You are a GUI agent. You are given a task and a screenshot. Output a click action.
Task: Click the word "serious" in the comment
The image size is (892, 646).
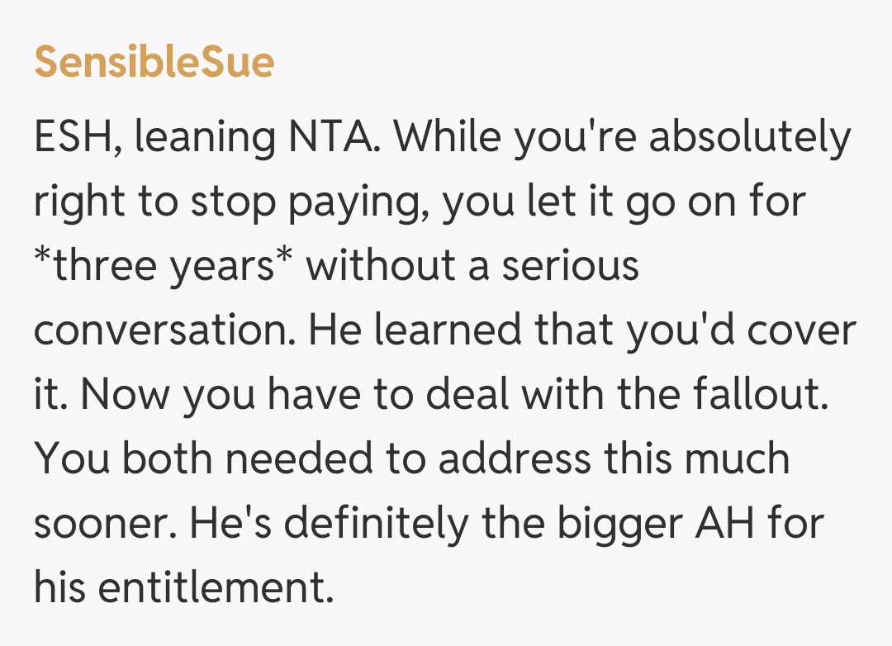click(571, 267)
